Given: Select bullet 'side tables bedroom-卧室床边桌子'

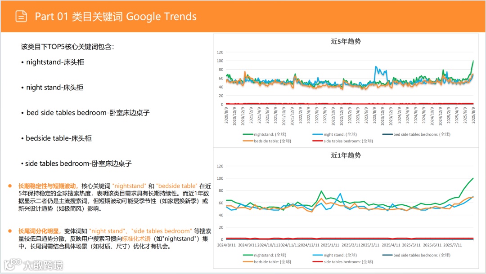Looking at the screenshot, I should [78, 164].
